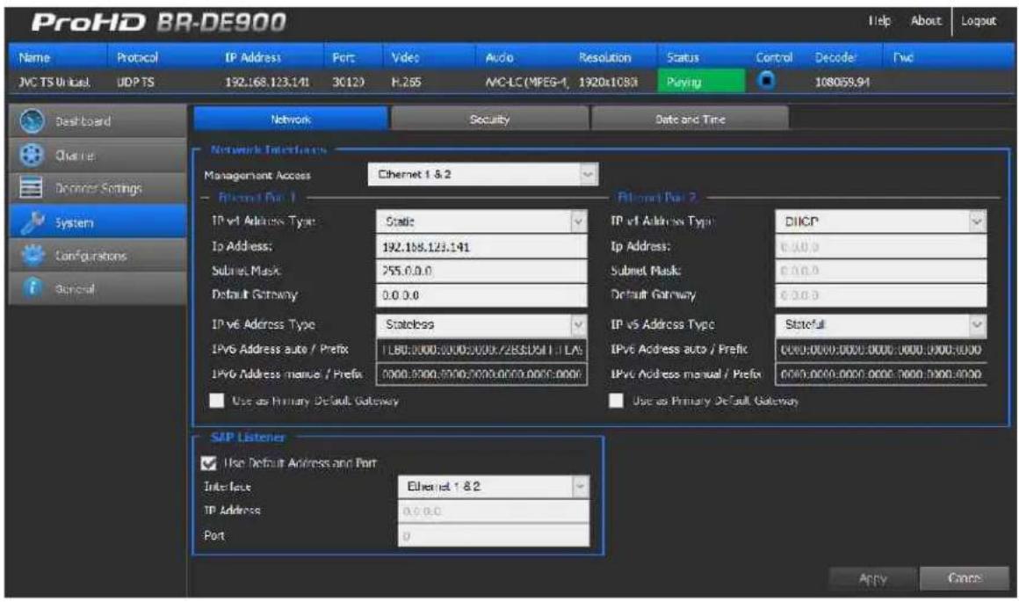Click the UDP TS protocol value
The width and height of the screenshot is (1019, 602).
point(135,82)
